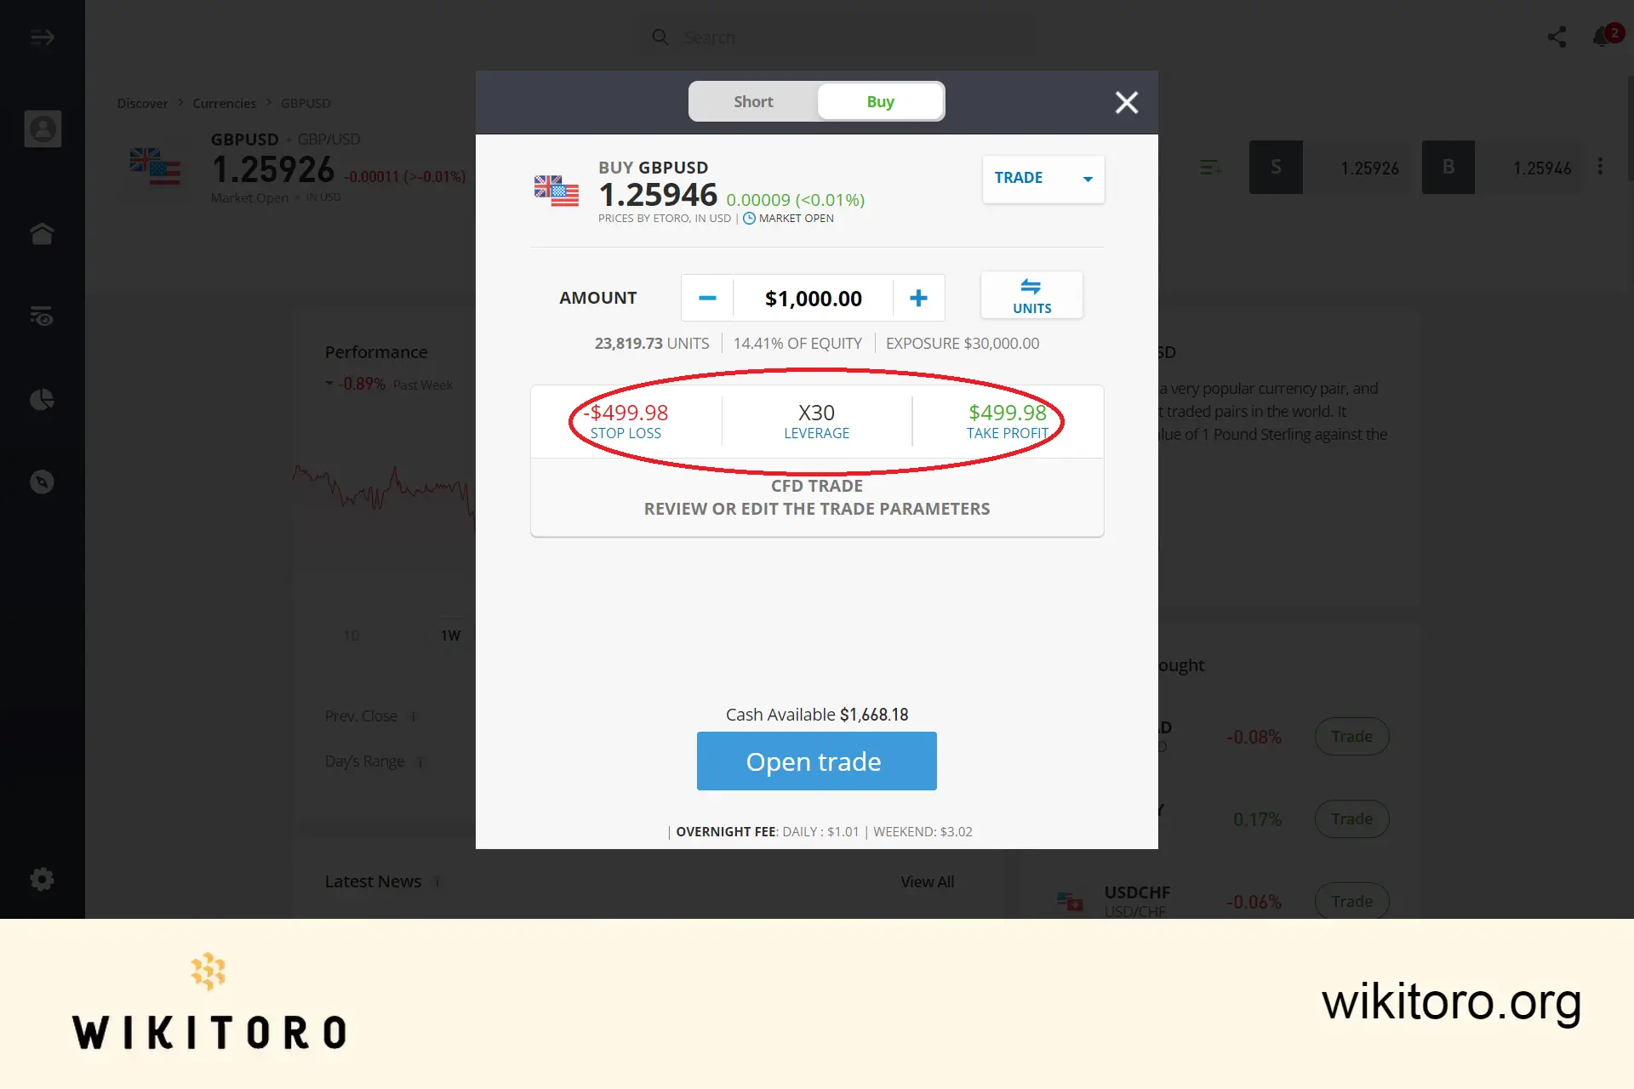
Task: Open the CFD trade parameters expander
Action: [x=817, y=496]
